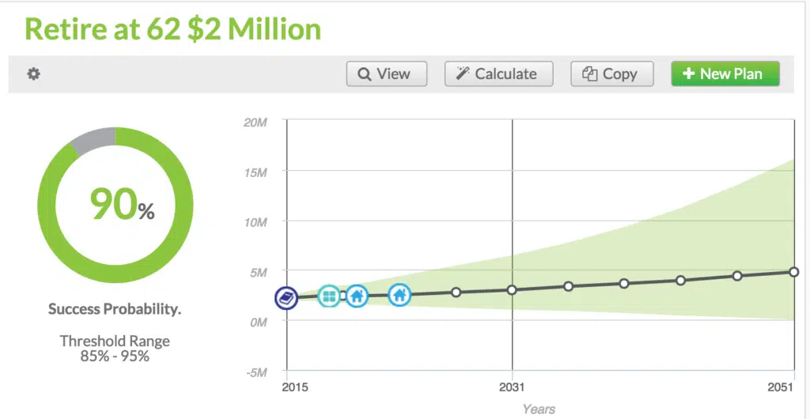This screenshot has height=419, width=810.
Task: Click the 90% success probability donut
Action: point(115,203)
